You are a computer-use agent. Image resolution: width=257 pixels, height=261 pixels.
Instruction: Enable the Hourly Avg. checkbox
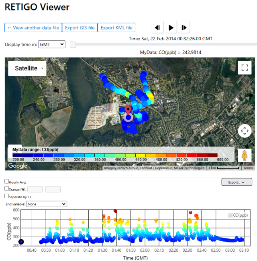click(6, 182)
